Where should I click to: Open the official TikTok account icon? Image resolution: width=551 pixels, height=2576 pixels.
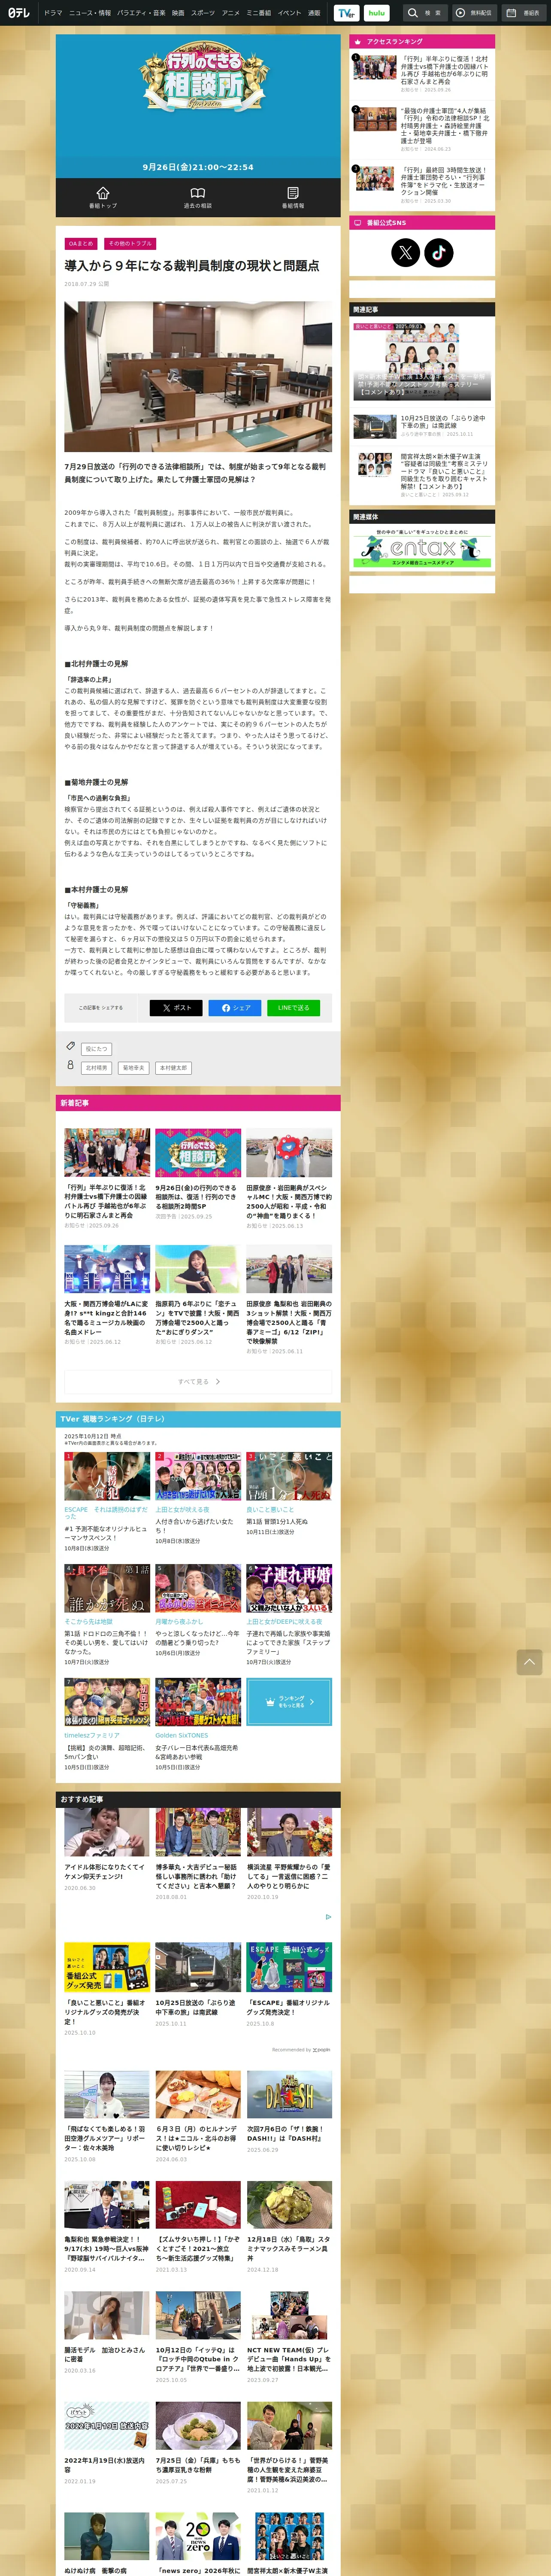coord(439,253)
